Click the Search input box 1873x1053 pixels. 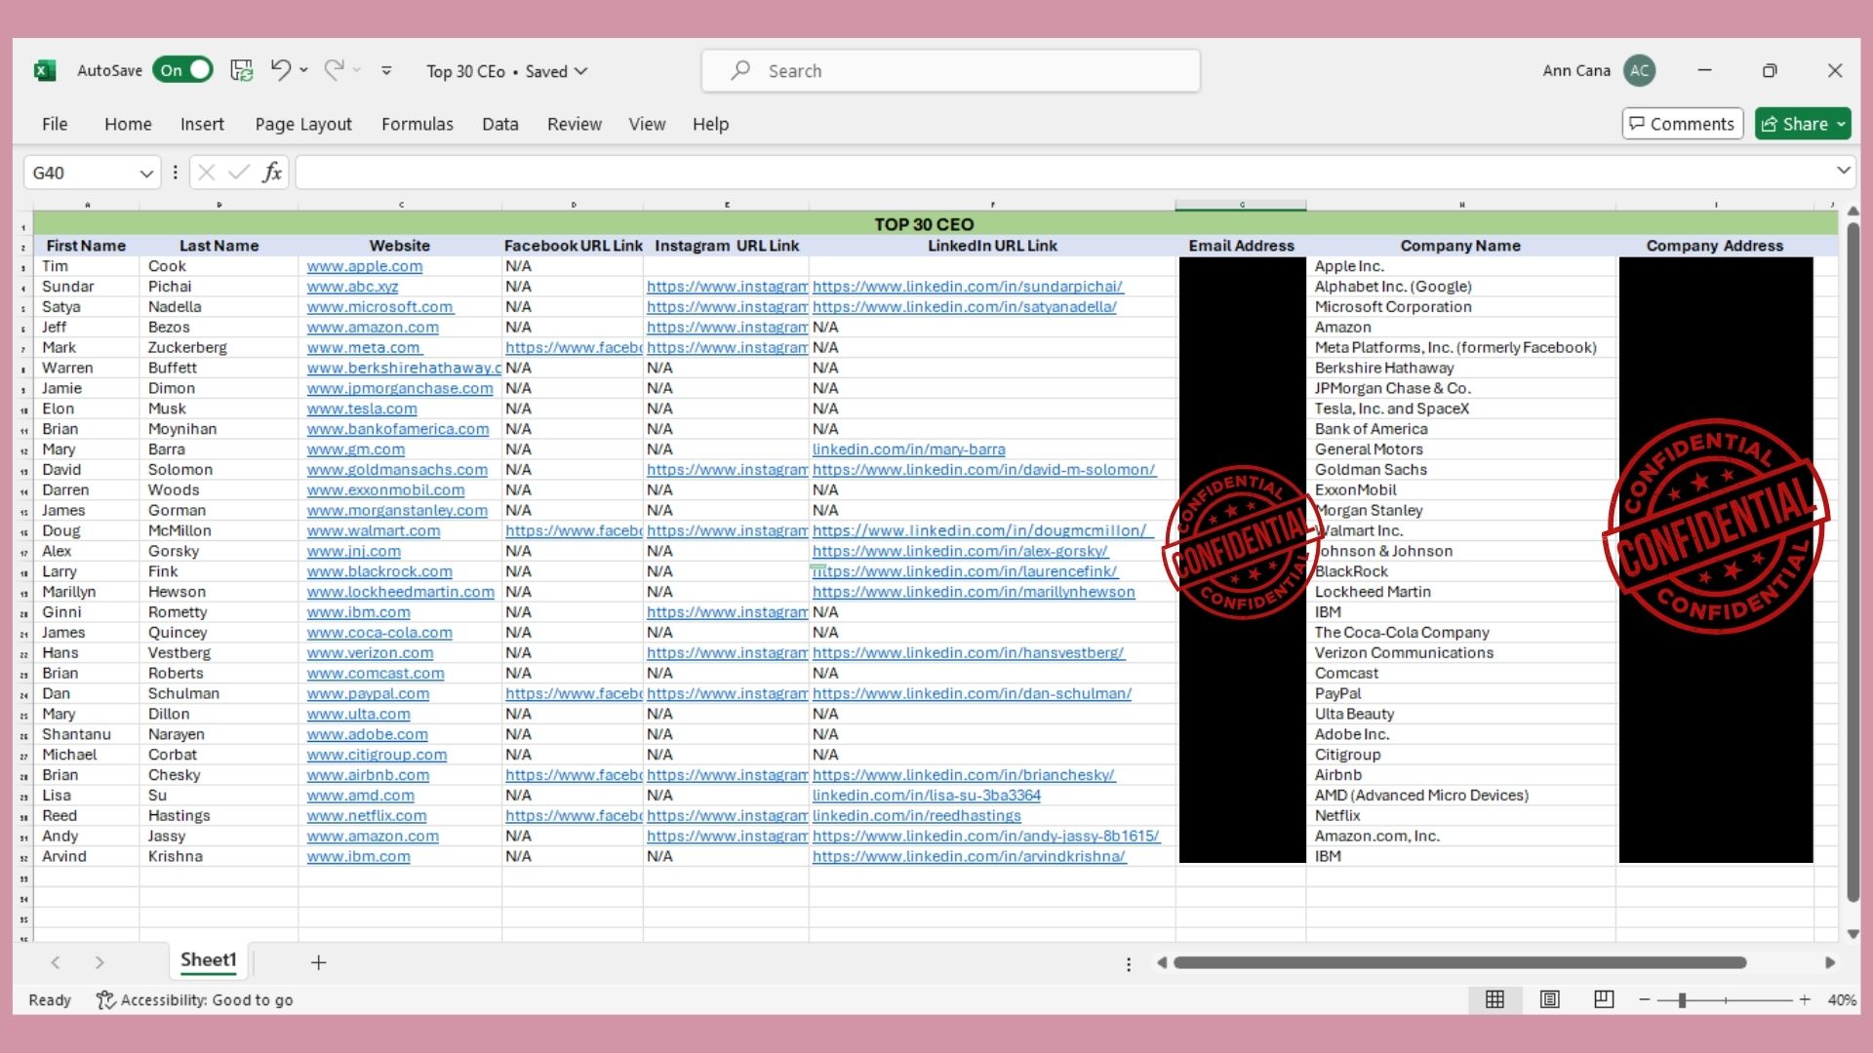(x=951, y=71)
